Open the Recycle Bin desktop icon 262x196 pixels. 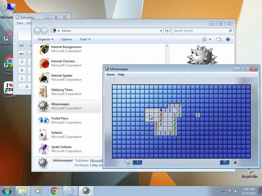249,173
